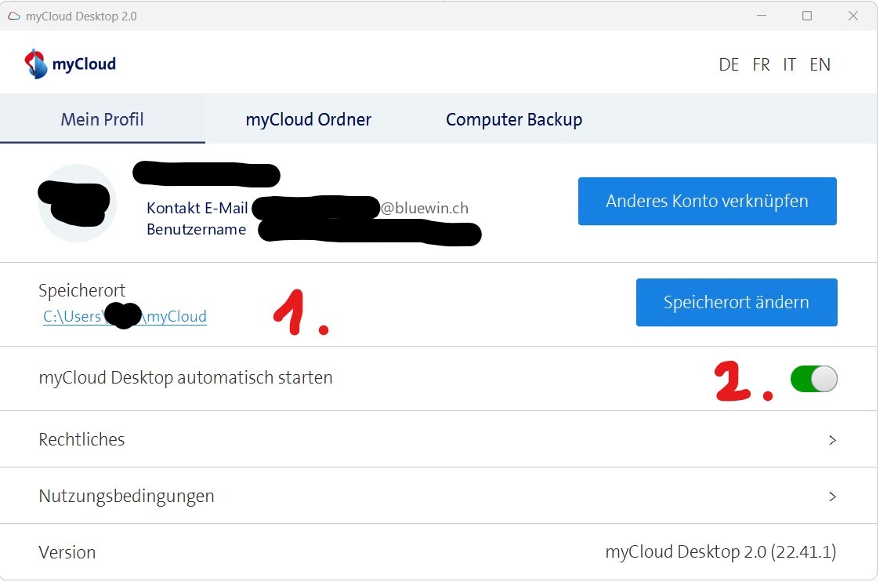This screenshot has width=887, height=582.
Task: Go to the Computer Backup tab
Action: [x=513, y=119]
